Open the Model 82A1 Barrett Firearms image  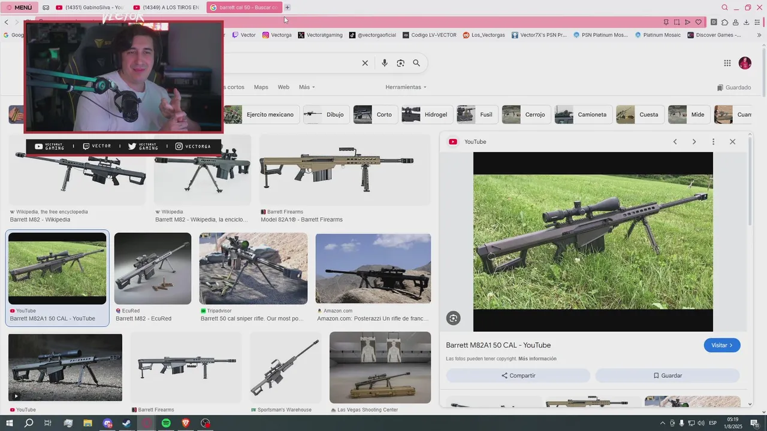tap(345, 170)
